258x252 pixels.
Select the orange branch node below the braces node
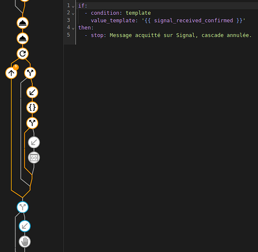[32, 123]
